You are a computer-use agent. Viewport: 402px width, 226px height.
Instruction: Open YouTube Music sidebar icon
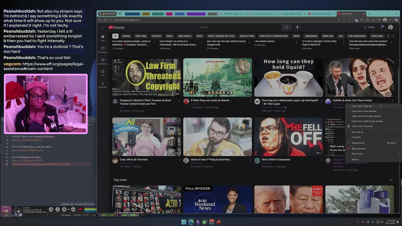(103, 61)
